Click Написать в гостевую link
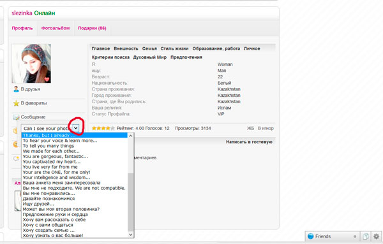 click(249, 142)
